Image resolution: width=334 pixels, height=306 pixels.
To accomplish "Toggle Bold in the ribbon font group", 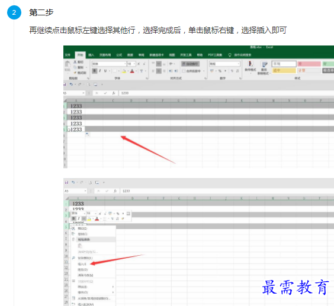I will pyautogui.click(x=94, y=71).
